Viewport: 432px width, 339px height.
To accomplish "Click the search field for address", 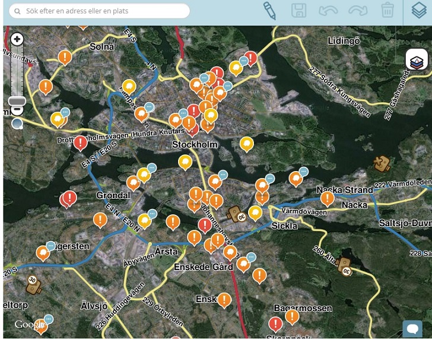I will [x=100, y=11].
